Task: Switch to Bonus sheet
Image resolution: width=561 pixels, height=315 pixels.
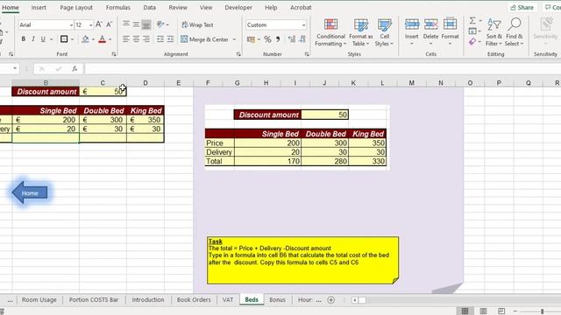Action: coord(277,299)
